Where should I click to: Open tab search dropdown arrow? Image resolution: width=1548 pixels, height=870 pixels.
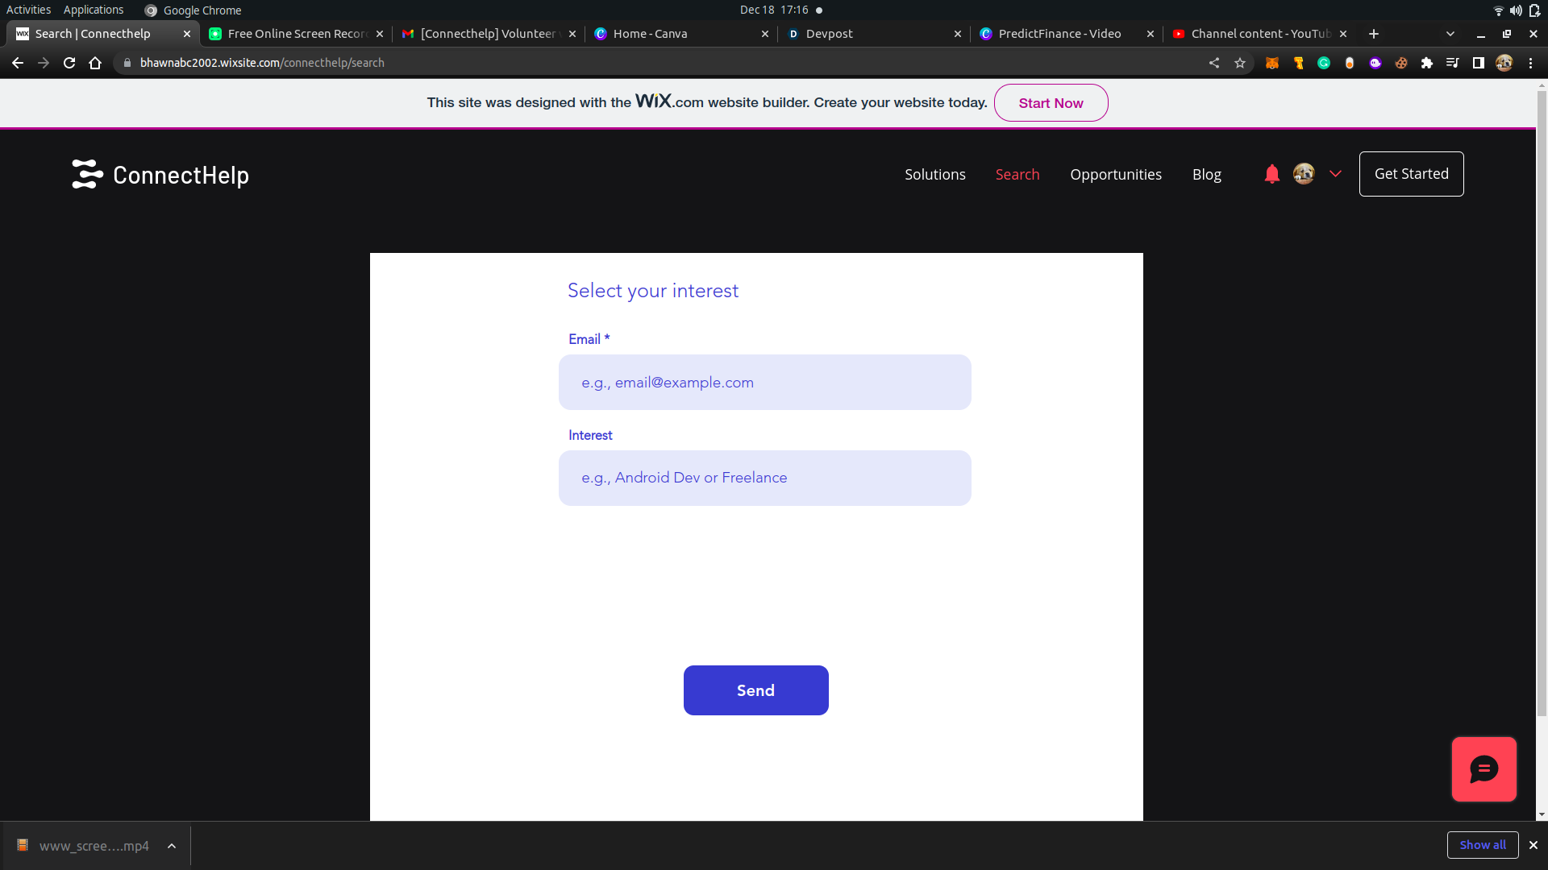pyautogui.click(x=1450, y=34)
